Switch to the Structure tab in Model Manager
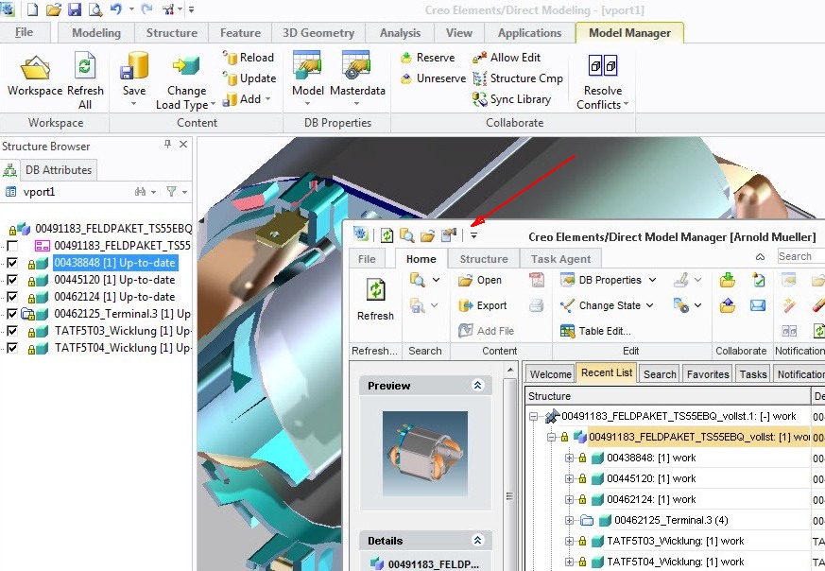 click(x=484, y=258)
